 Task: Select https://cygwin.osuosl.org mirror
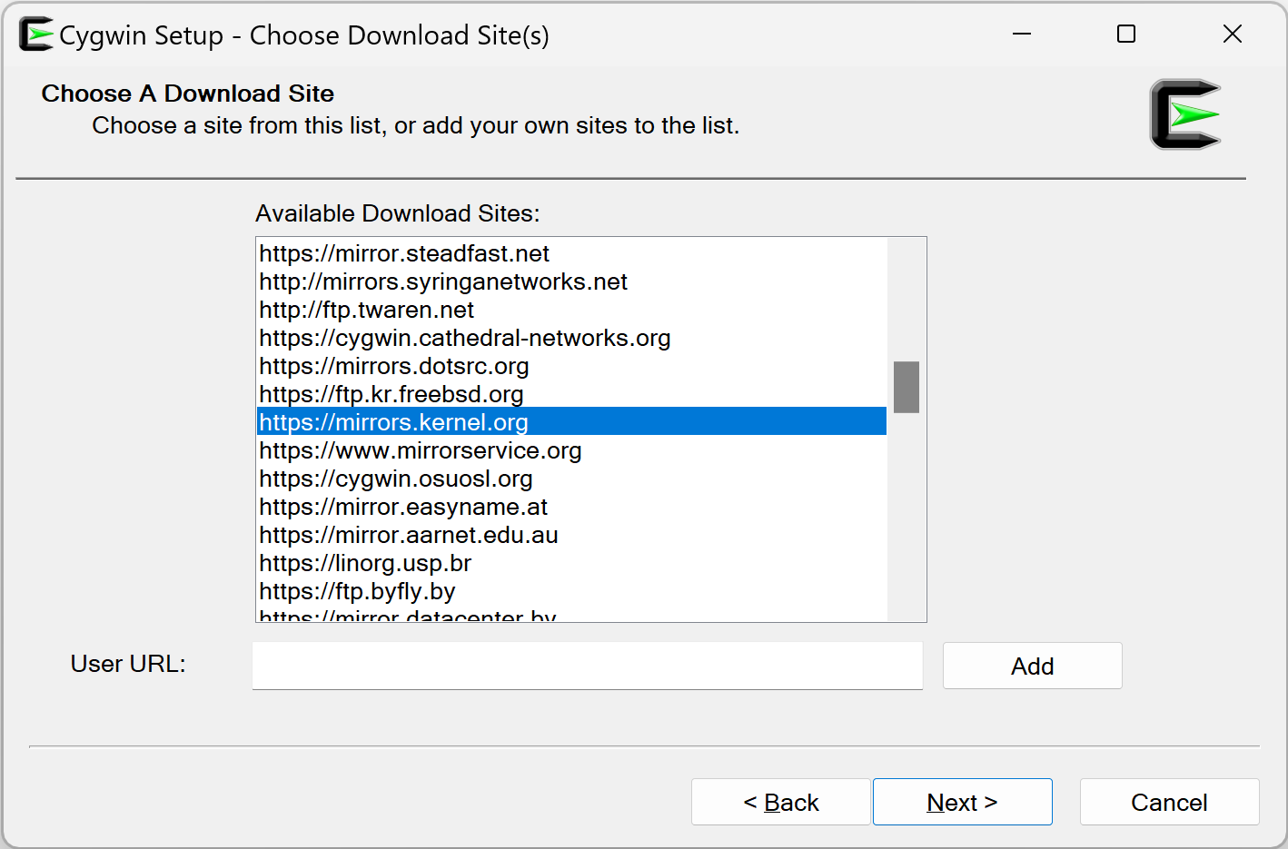[x=571, y=479]
